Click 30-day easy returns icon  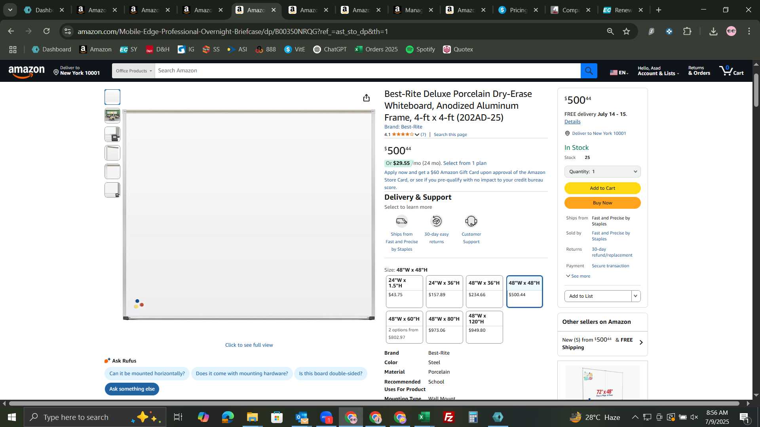436,221
